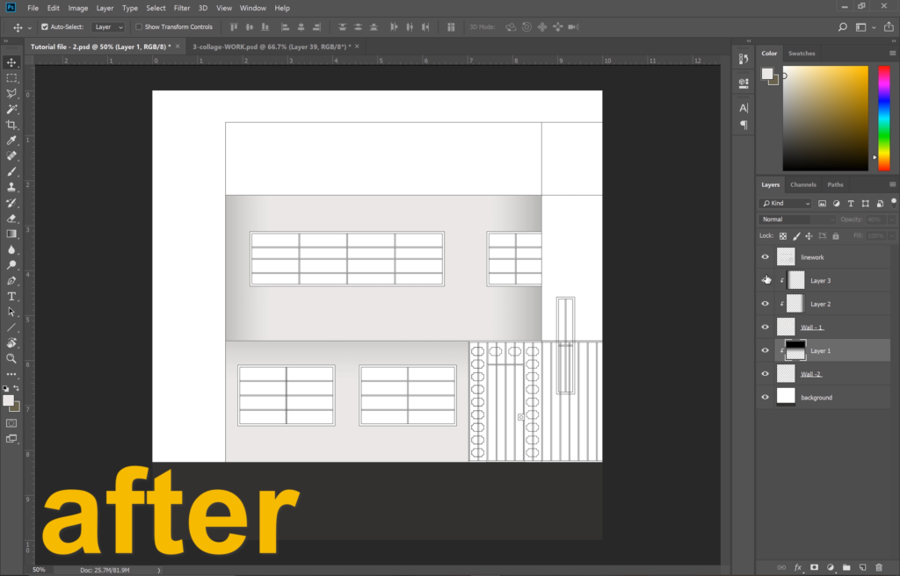Enable Show Transform Controls checkbox
Viewport: 900px width, 576px height.
(x=139, y=27)
